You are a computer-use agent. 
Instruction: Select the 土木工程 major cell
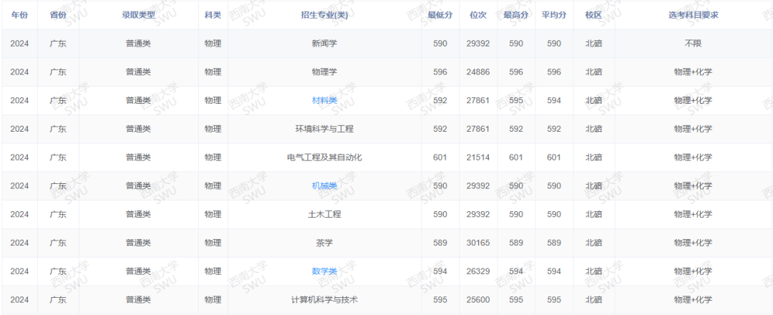(x=324, y=215)
